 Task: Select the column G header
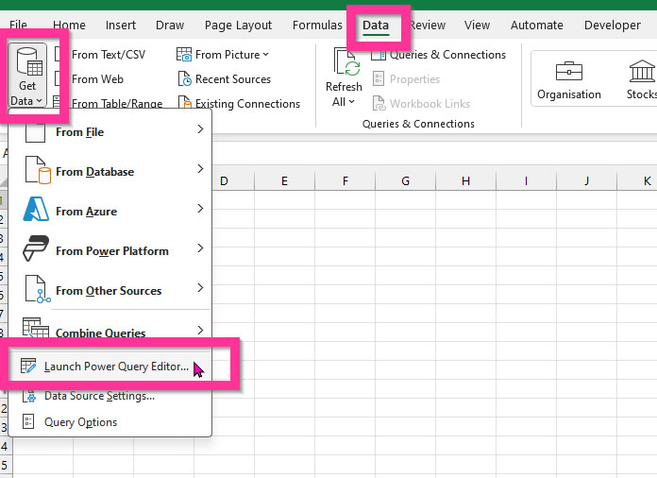406,181
